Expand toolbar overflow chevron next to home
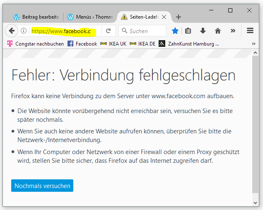Image resolution: width=263 pixels, height=210 pixels. click(x=233, y=31)
